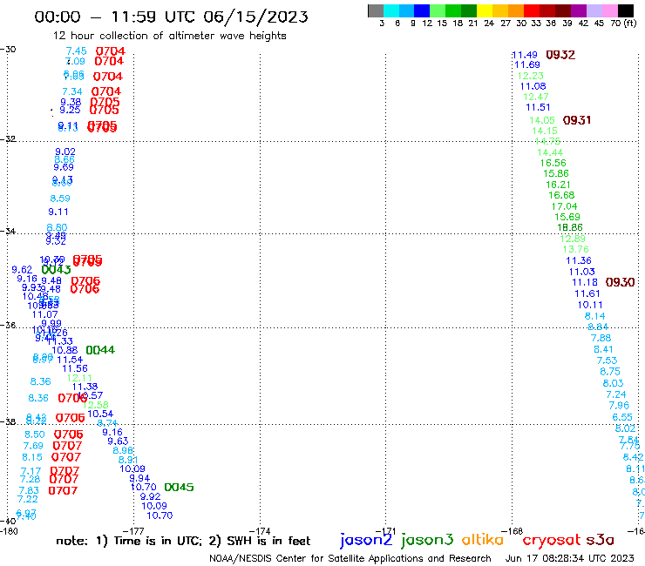Click the green time label '0044'
This screenshot has width=645, height=566.
click(100, 350)
